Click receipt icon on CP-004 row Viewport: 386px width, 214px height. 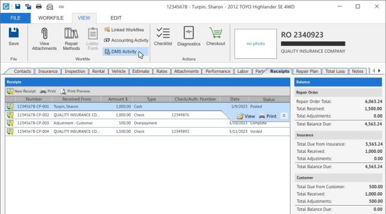tap(10, 131)
